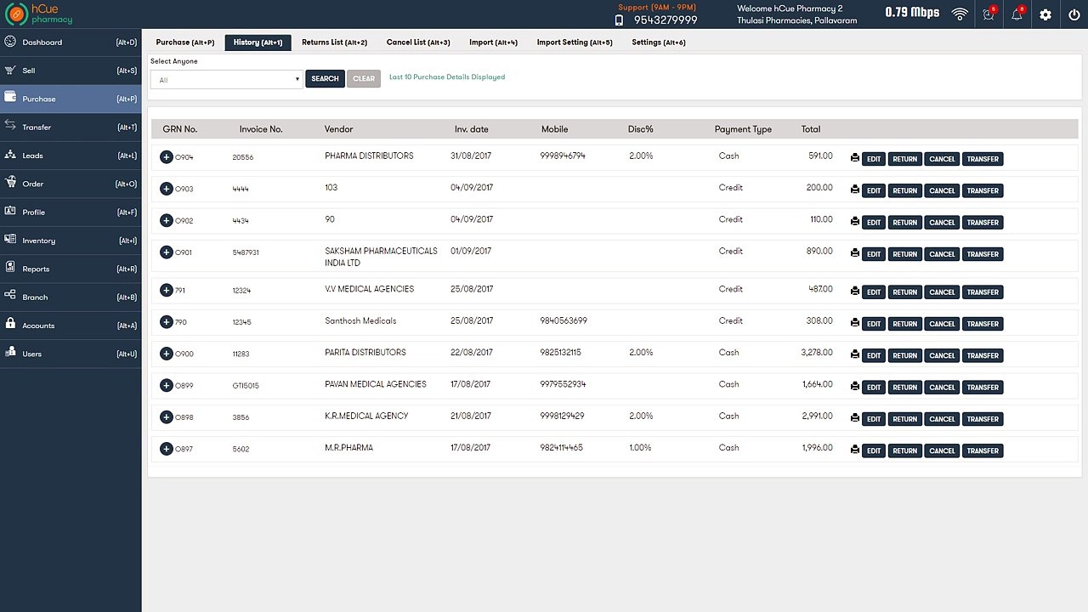
Task: Edit Santhosh Medicals purchase
Action: pyautogui.click(x=874, y=324)
